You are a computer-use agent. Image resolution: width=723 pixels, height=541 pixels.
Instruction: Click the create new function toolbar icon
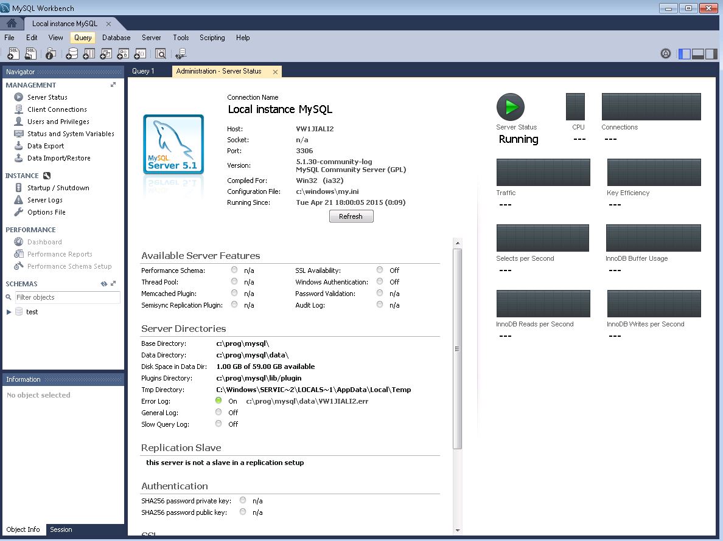[x=140, y=54]
